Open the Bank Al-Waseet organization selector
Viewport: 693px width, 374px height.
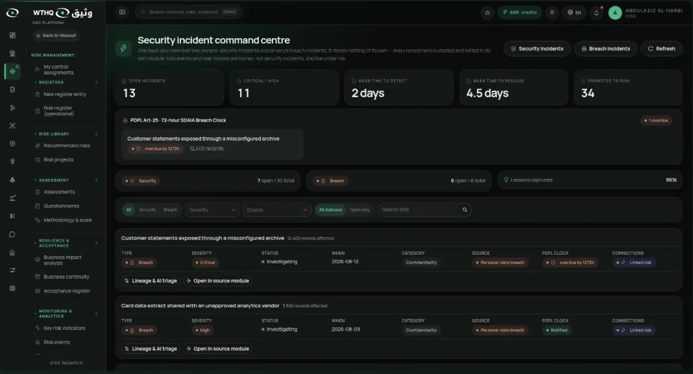56,35
